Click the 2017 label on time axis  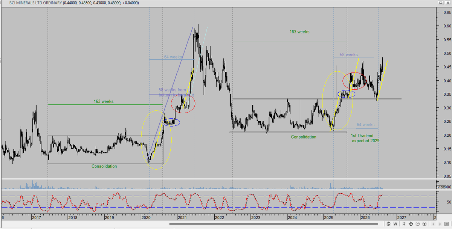[37, 217]
